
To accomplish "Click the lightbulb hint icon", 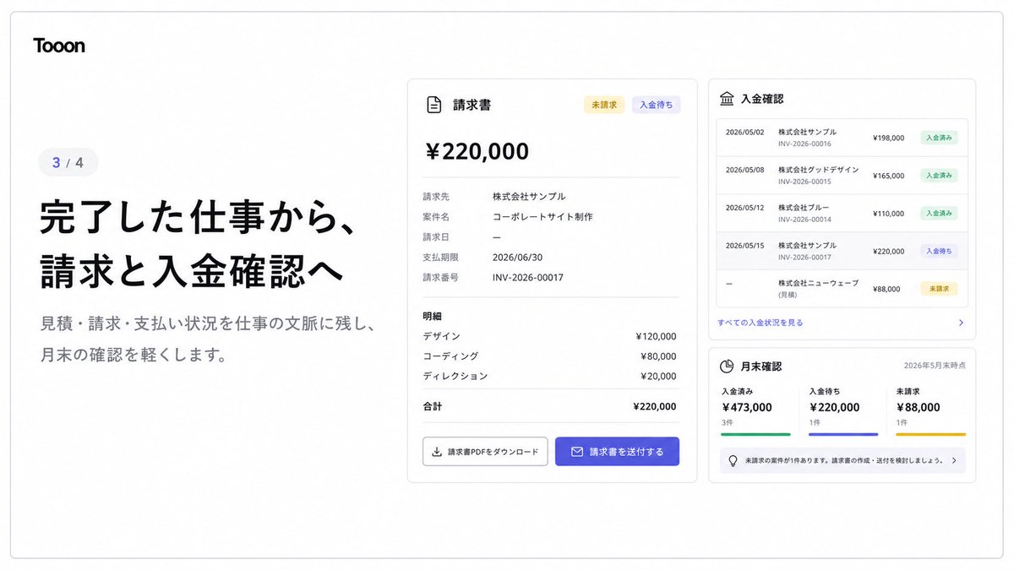I will coord(733,461).
